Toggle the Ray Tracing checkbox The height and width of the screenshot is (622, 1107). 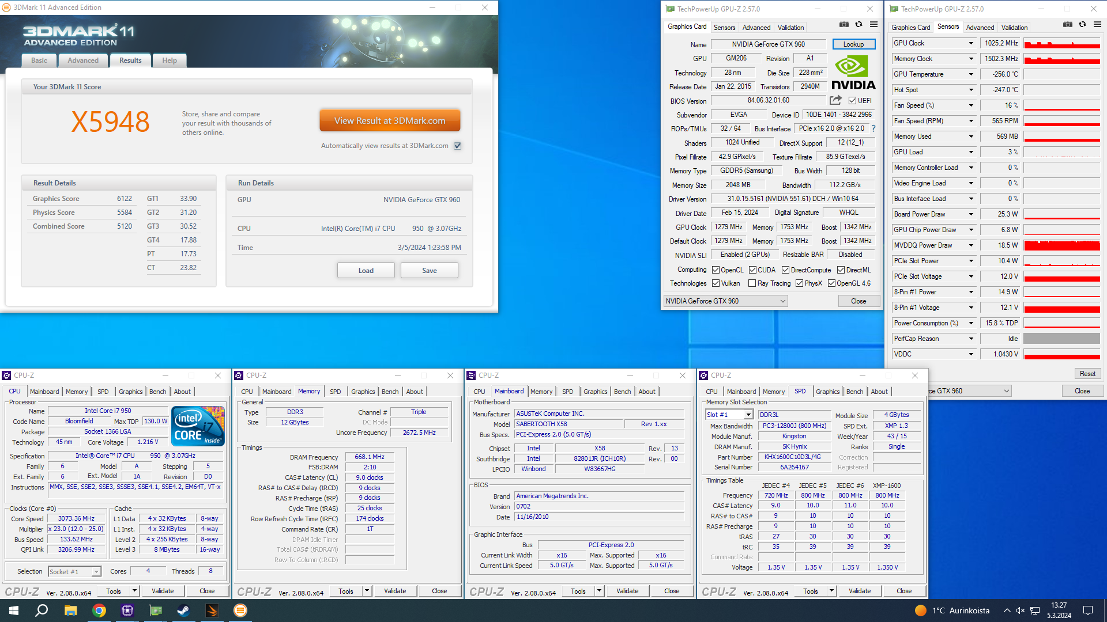tap(752, 283)
